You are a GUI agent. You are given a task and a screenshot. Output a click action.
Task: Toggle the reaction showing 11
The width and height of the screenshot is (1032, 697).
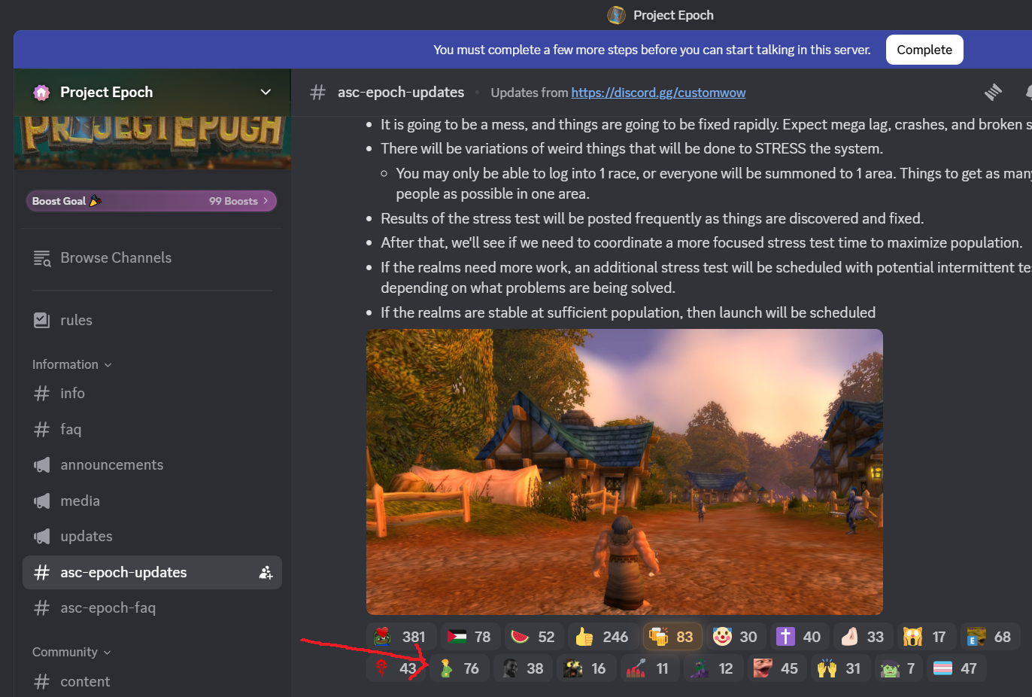(x=650, y=668)
